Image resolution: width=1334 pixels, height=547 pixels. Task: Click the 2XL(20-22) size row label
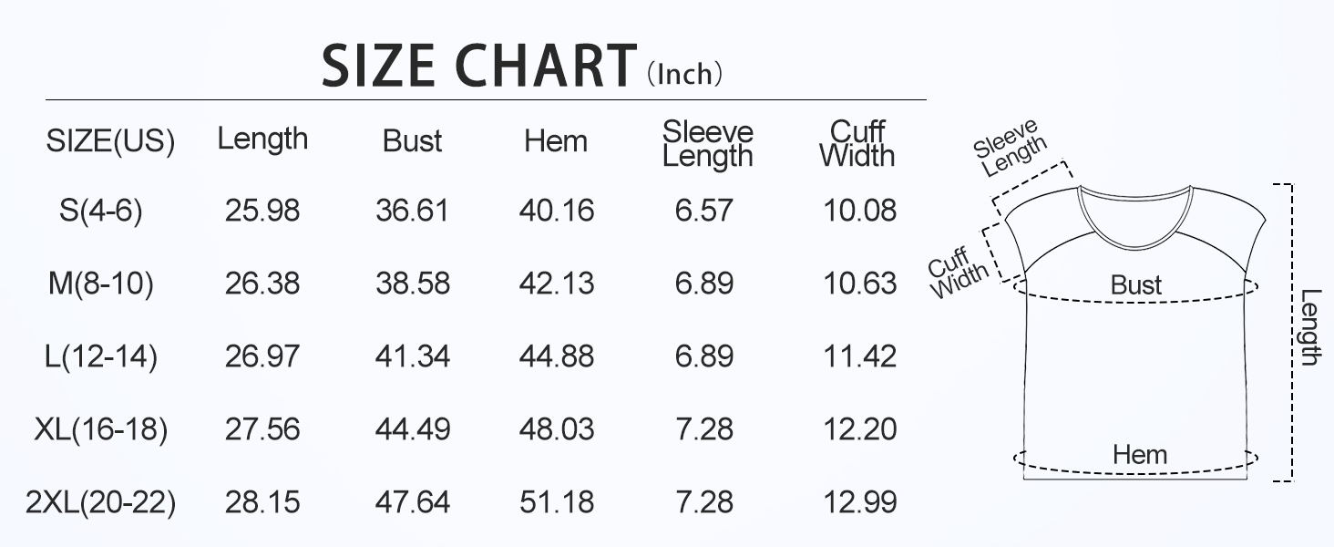coord(101,501)
